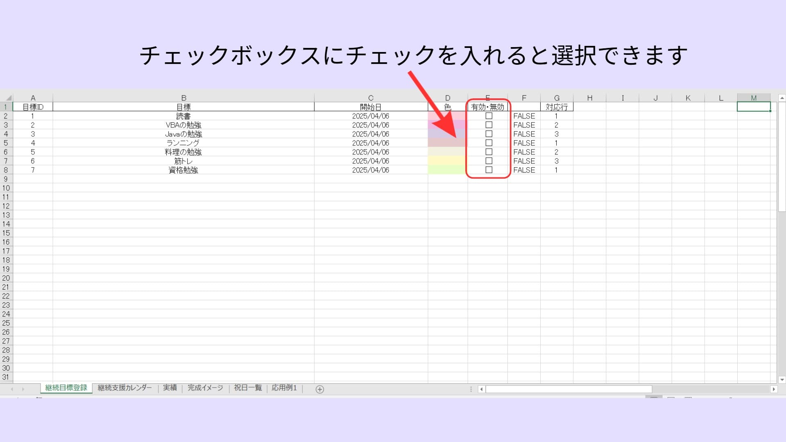This screenshot has width=786, height=442.
Task: Click horizontal scrollbar right arrow
Action: [x=774, y=389]
